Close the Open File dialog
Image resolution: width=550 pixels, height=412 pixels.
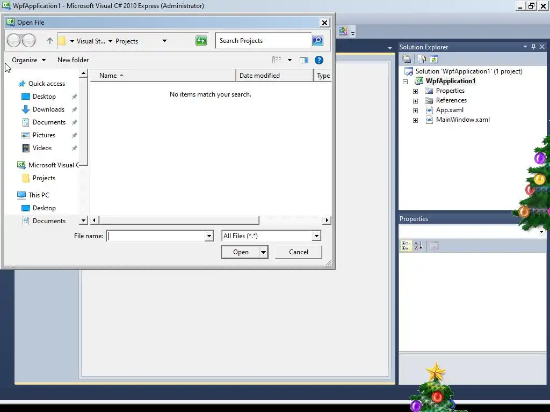324,23
